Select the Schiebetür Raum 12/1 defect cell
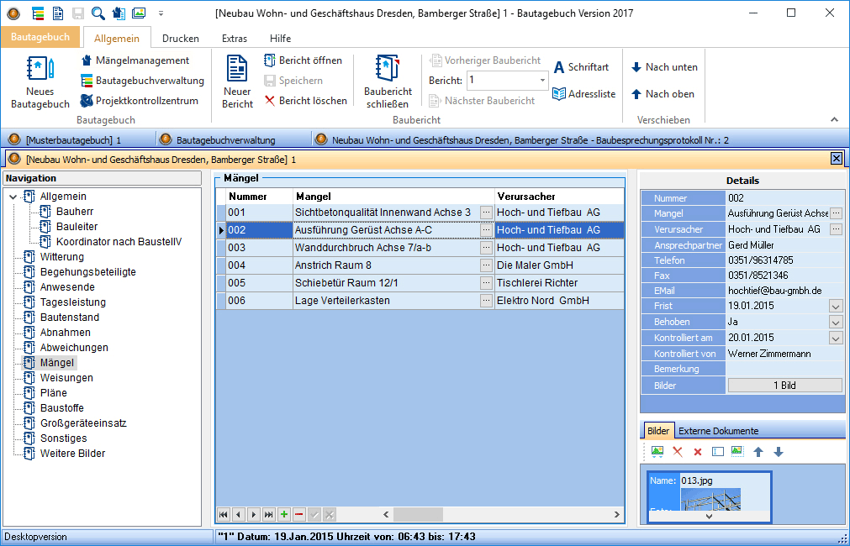 [387, 283]
